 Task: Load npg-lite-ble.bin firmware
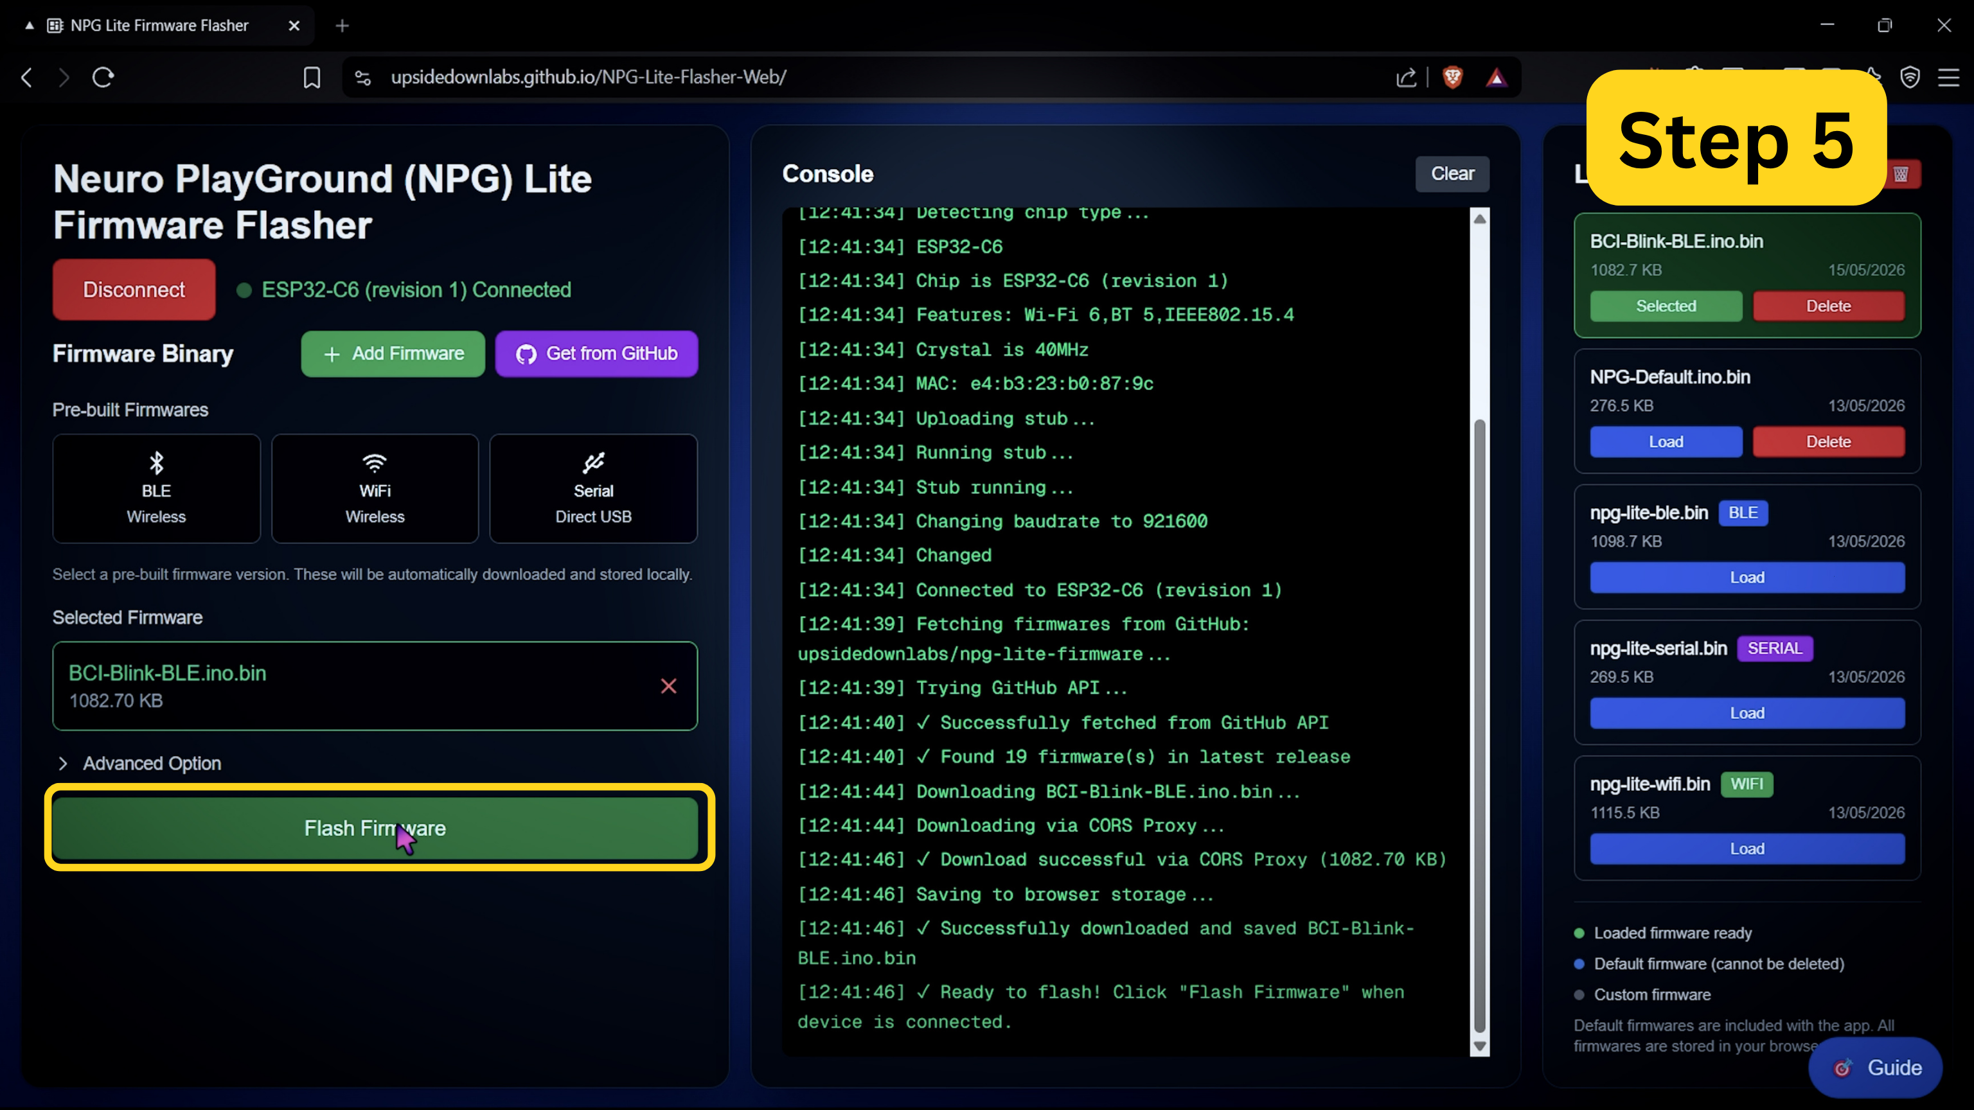(1747, 577)
